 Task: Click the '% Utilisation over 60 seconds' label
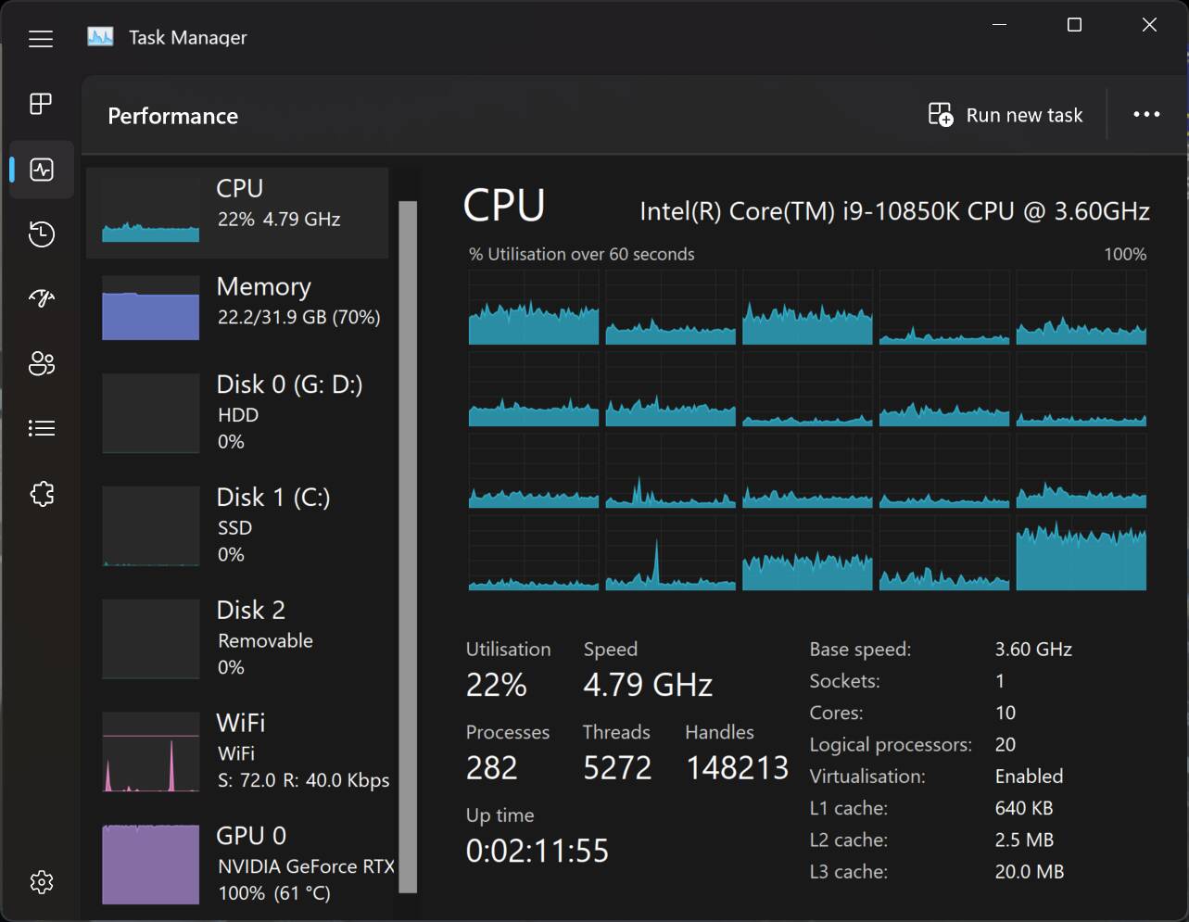(581, 254)
